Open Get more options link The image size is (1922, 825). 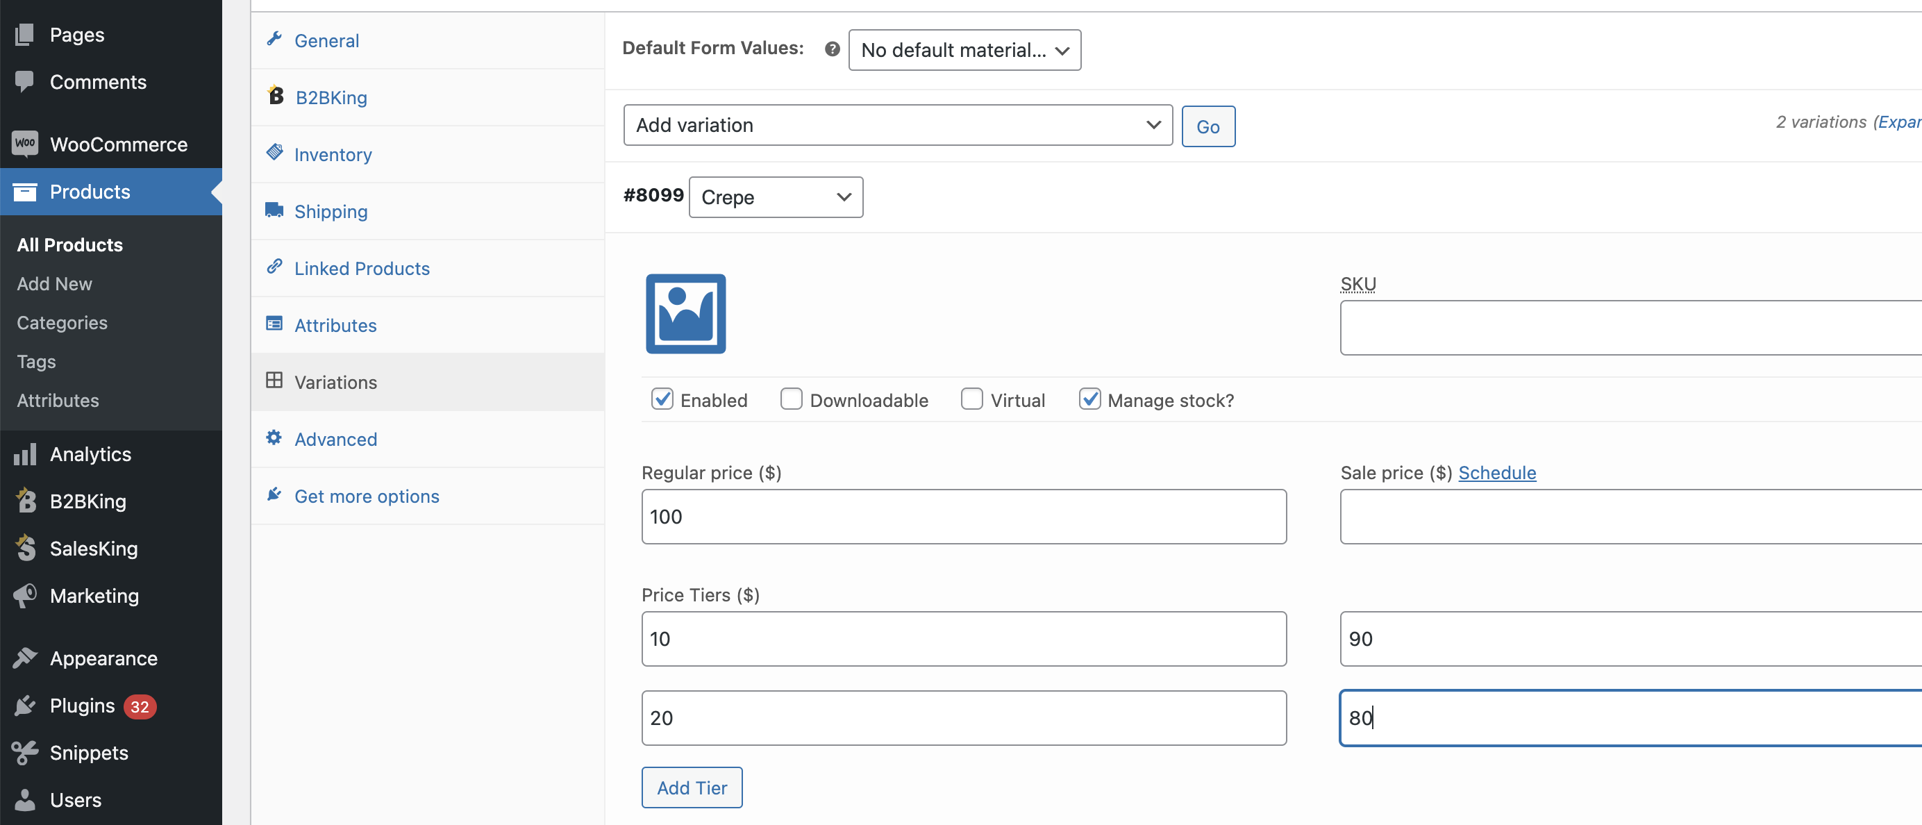[428, 496]
